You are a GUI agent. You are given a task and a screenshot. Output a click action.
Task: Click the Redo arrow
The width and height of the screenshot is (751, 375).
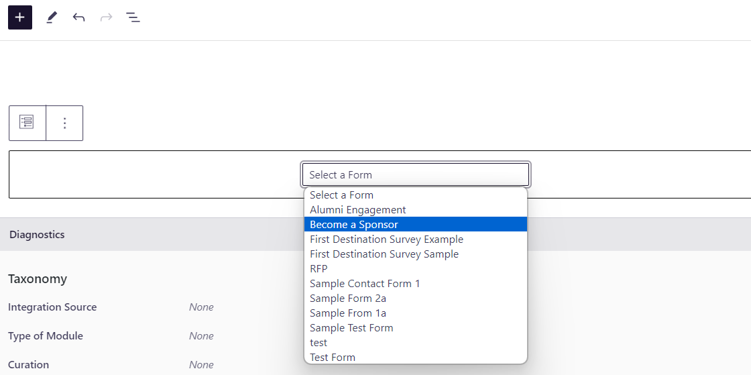tap(106, 17)
